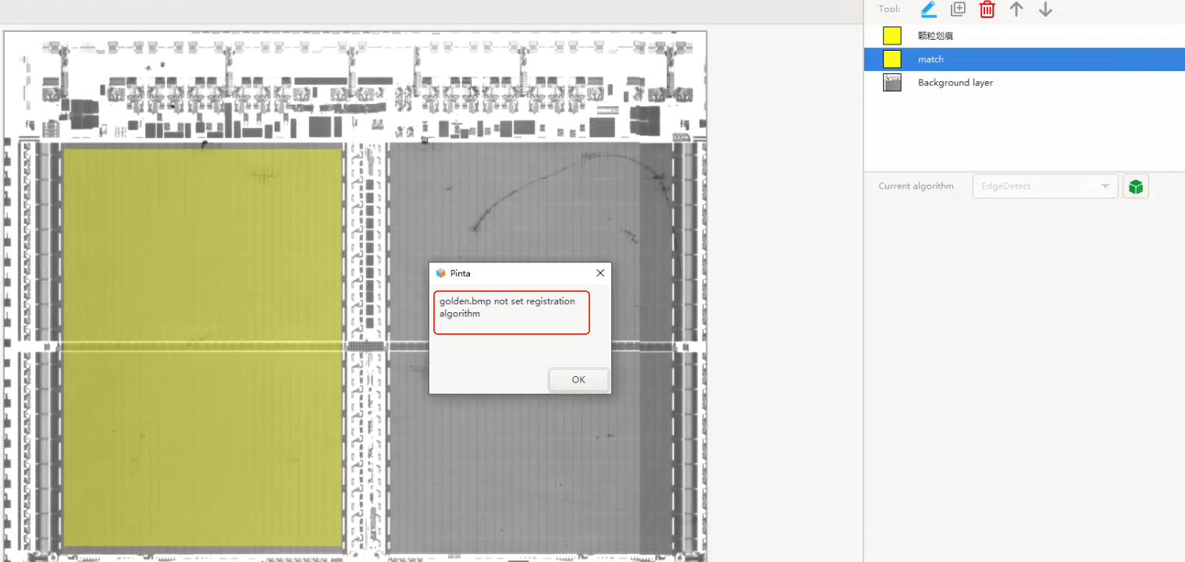Delete layer with the red trash icon

[x=988, y=9]
